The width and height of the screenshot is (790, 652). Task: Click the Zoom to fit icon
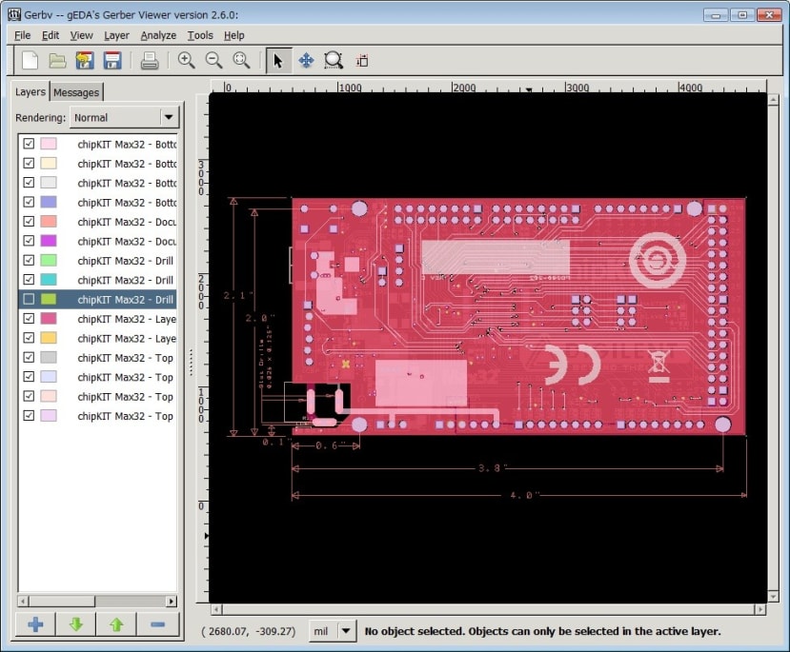pyautogui.click(x=241, y=61)
